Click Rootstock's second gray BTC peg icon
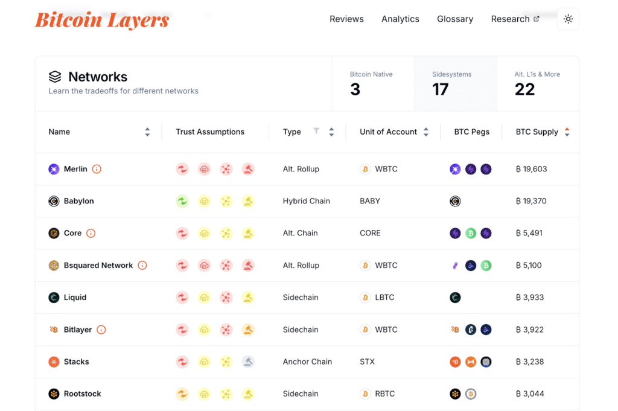This screenshot has height=411, width=618. 471,393
